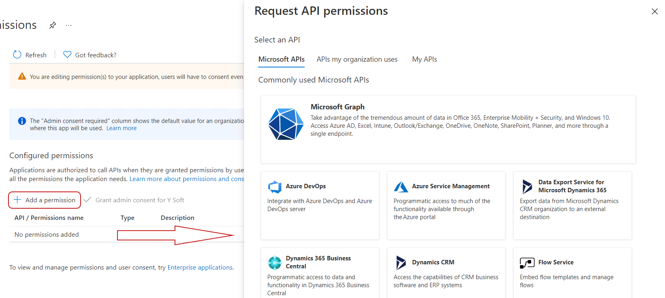Select the Microsoft Graph API card title
The height and width of the screenshot is (298, 665).
[338, 107]
